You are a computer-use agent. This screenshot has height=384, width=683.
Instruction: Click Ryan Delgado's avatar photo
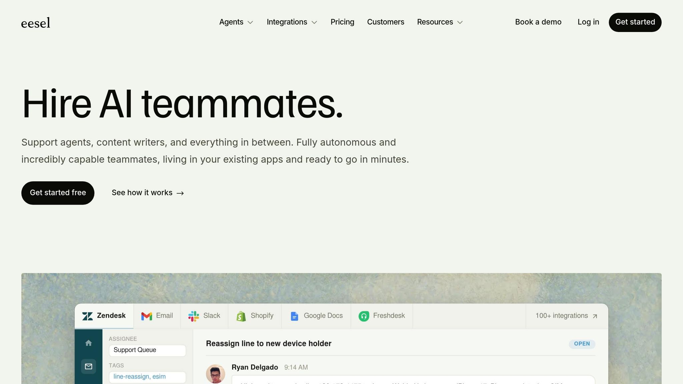point(215,374)
